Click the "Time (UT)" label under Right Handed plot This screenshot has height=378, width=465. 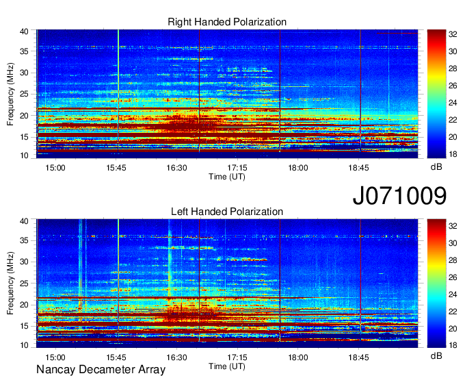227,177
